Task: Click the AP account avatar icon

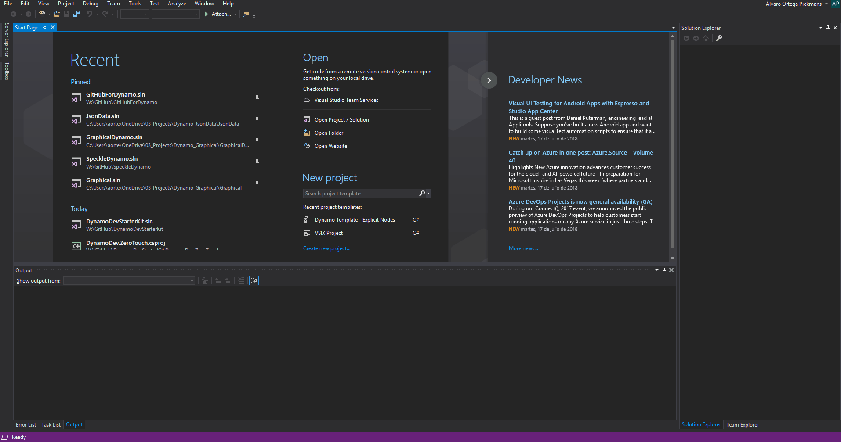Action: [x=835, y=4]
